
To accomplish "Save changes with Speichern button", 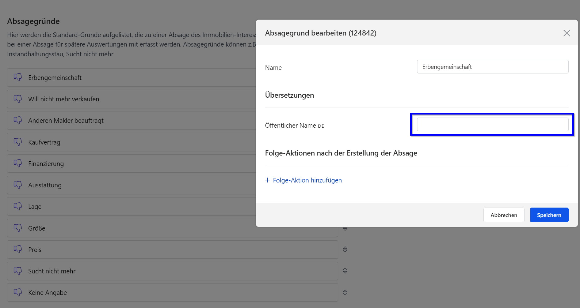I will click(549, 215).
